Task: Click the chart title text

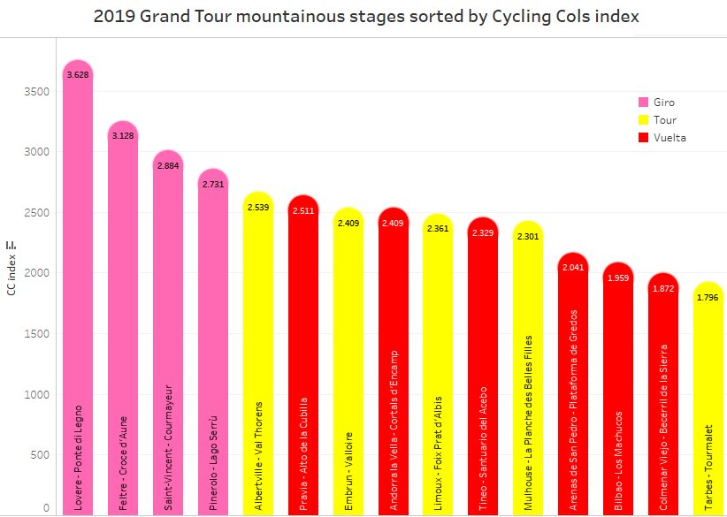Action: tap(366, 17)
